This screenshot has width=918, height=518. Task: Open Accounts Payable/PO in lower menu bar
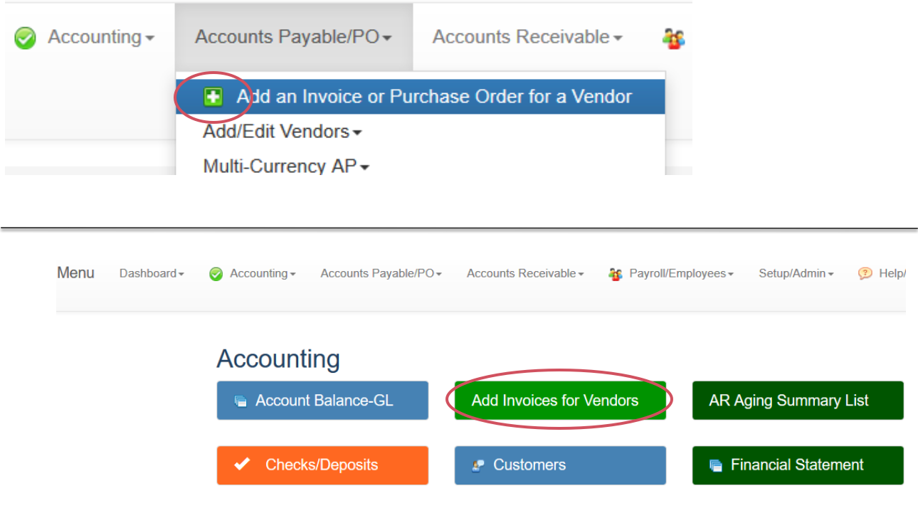pos(381,273)
